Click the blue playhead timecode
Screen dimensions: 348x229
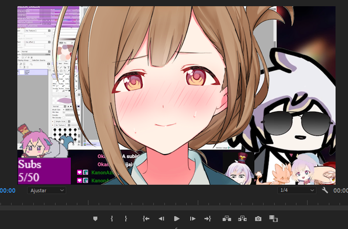click(x=8, y=191)
